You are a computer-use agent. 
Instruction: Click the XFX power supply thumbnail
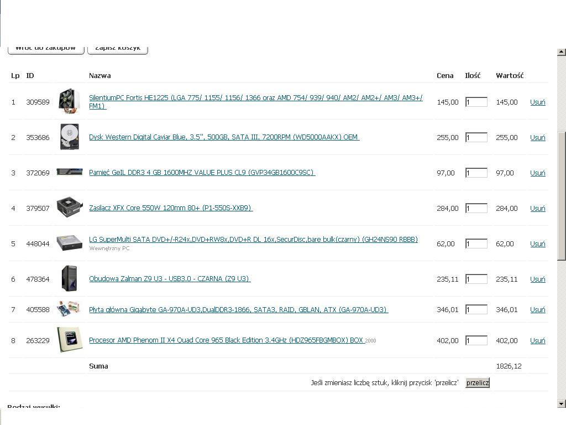click(69, 207)
